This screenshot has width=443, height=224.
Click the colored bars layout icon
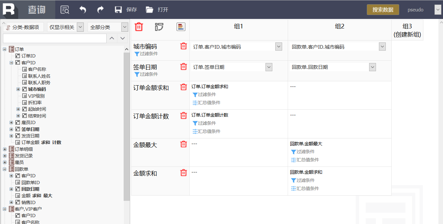click(x=181, y=27)
